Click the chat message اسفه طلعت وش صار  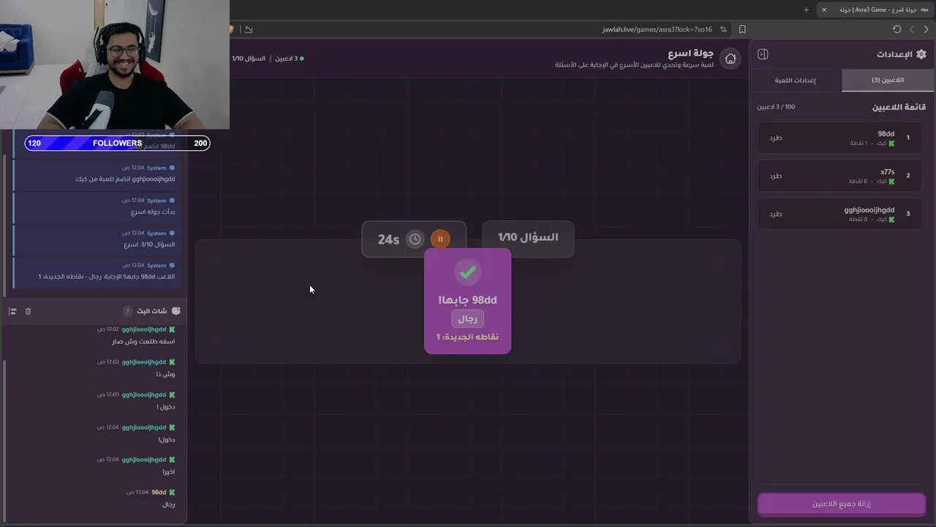pyautogui.click(x=143, y=342)
